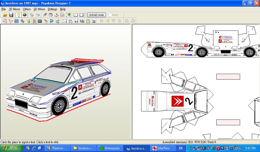Viewport: 260px width, 152px height.
Task: Switch to Metasequoia in the taskbar
Action: click(x=110, y=148)
